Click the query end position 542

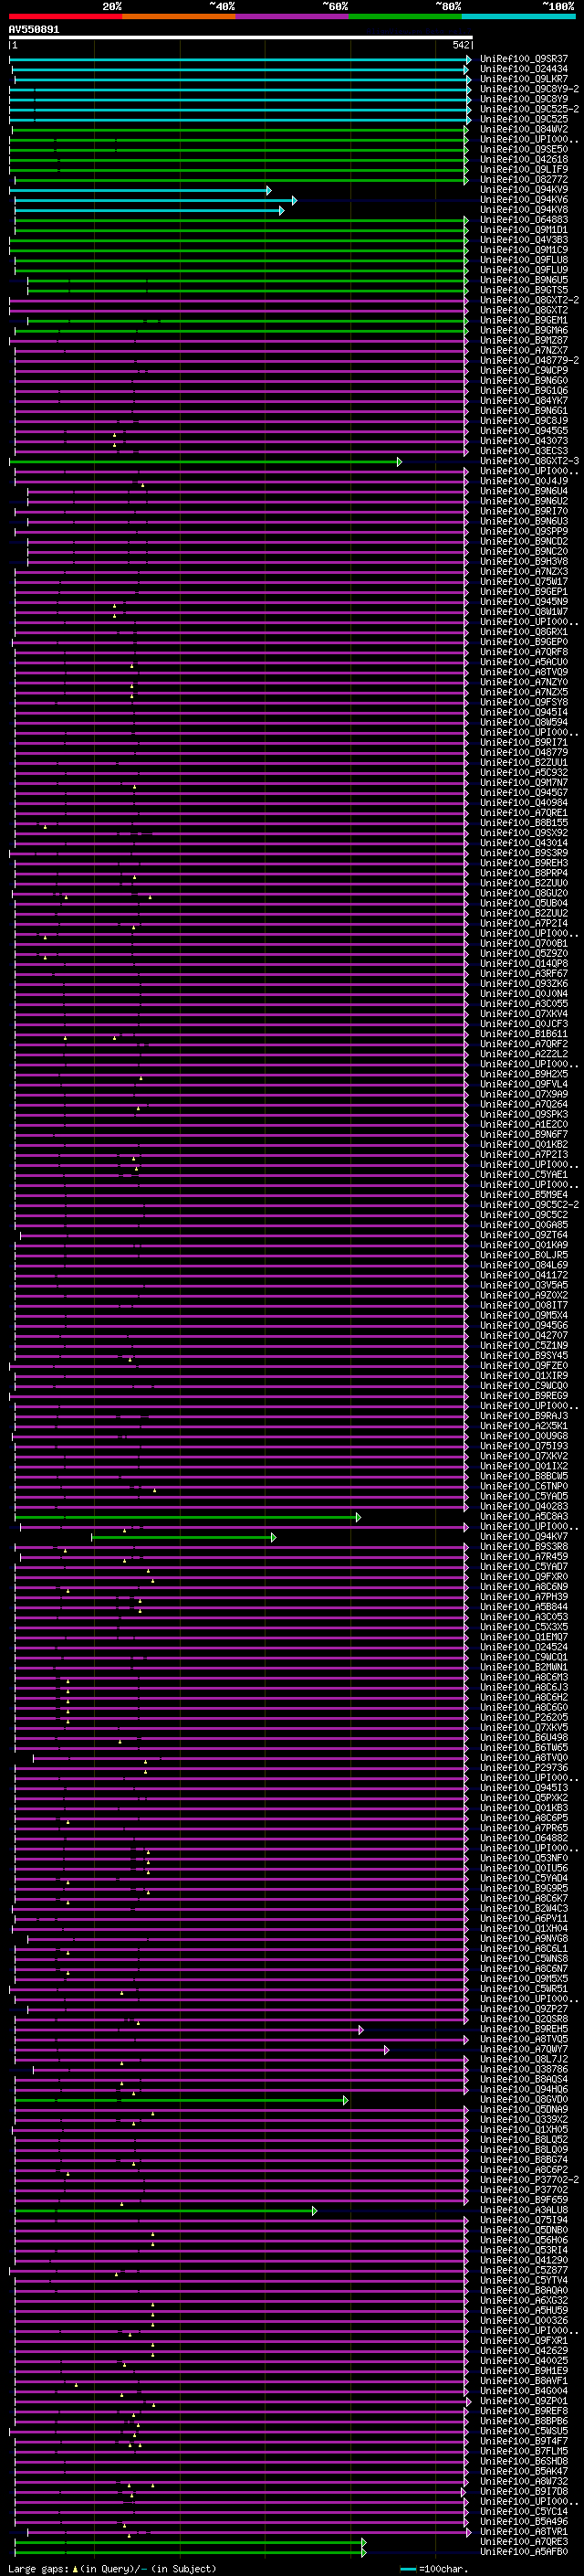(x=461, y=45)
